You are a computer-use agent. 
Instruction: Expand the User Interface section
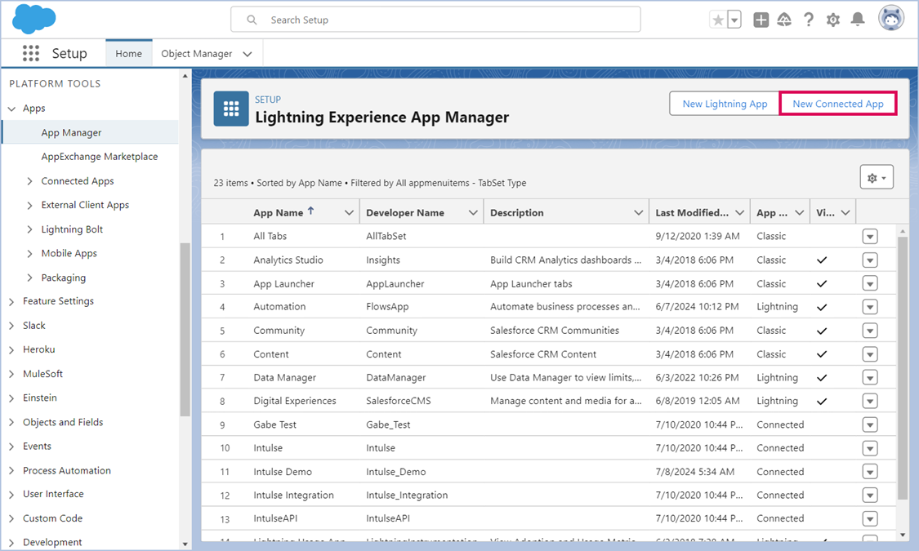pyautogui.click(x=11, y=495)
